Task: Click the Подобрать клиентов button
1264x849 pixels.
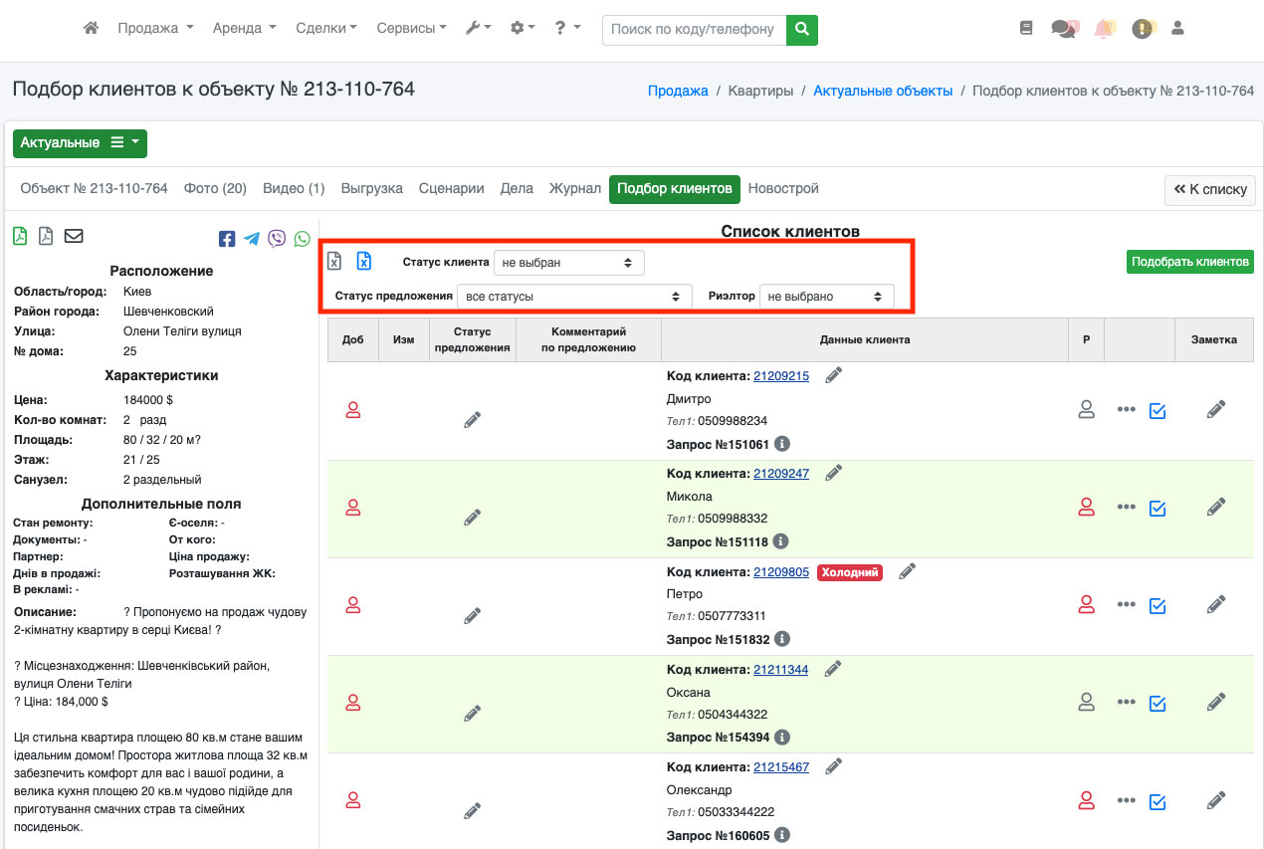Action: [x=1189, y=262]
